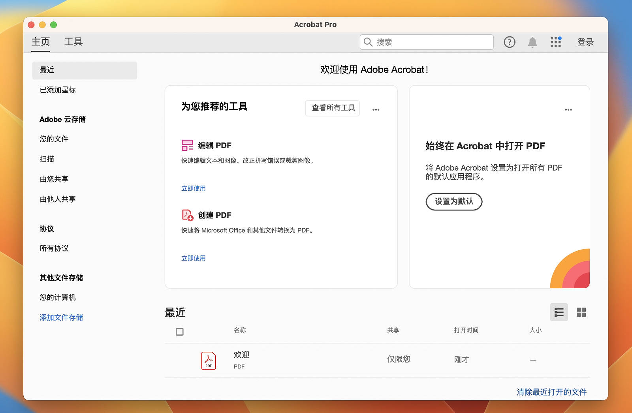The width and height of the screenshot is (632, 413).
Task: Click the 创建 PDF heading
Action: click(x=214, y=215)
